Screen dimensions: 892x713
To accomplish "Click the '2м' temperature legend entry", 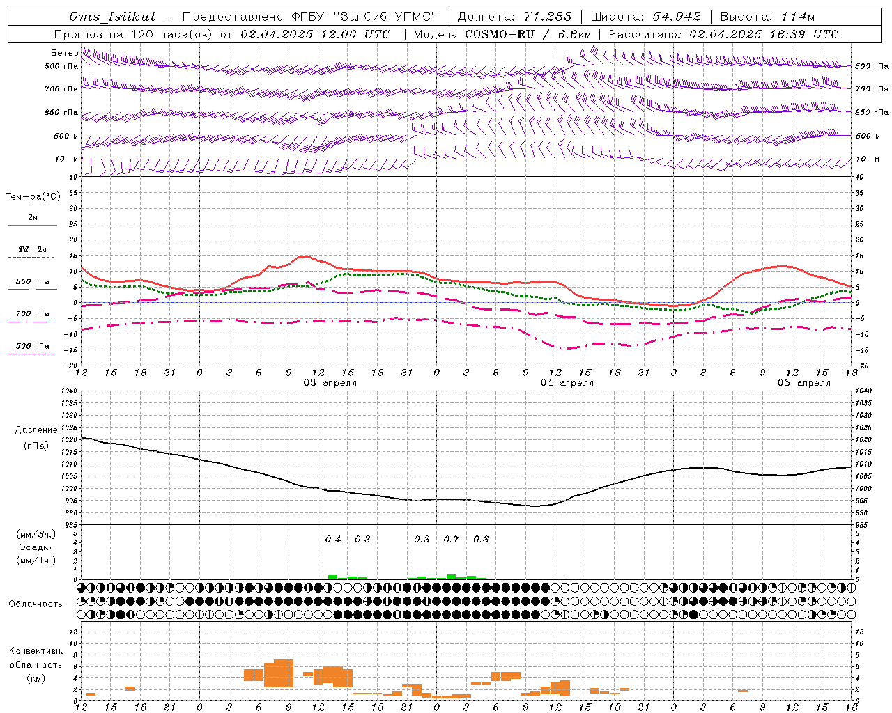I will click(33, 218).
